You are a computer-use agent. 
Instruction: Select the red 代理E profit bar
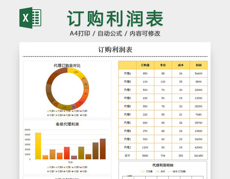67,153
